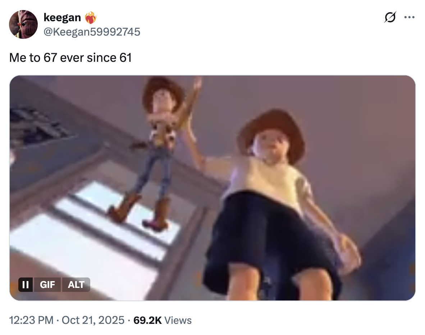Click the tweet text Me to 67

(33, 58)
